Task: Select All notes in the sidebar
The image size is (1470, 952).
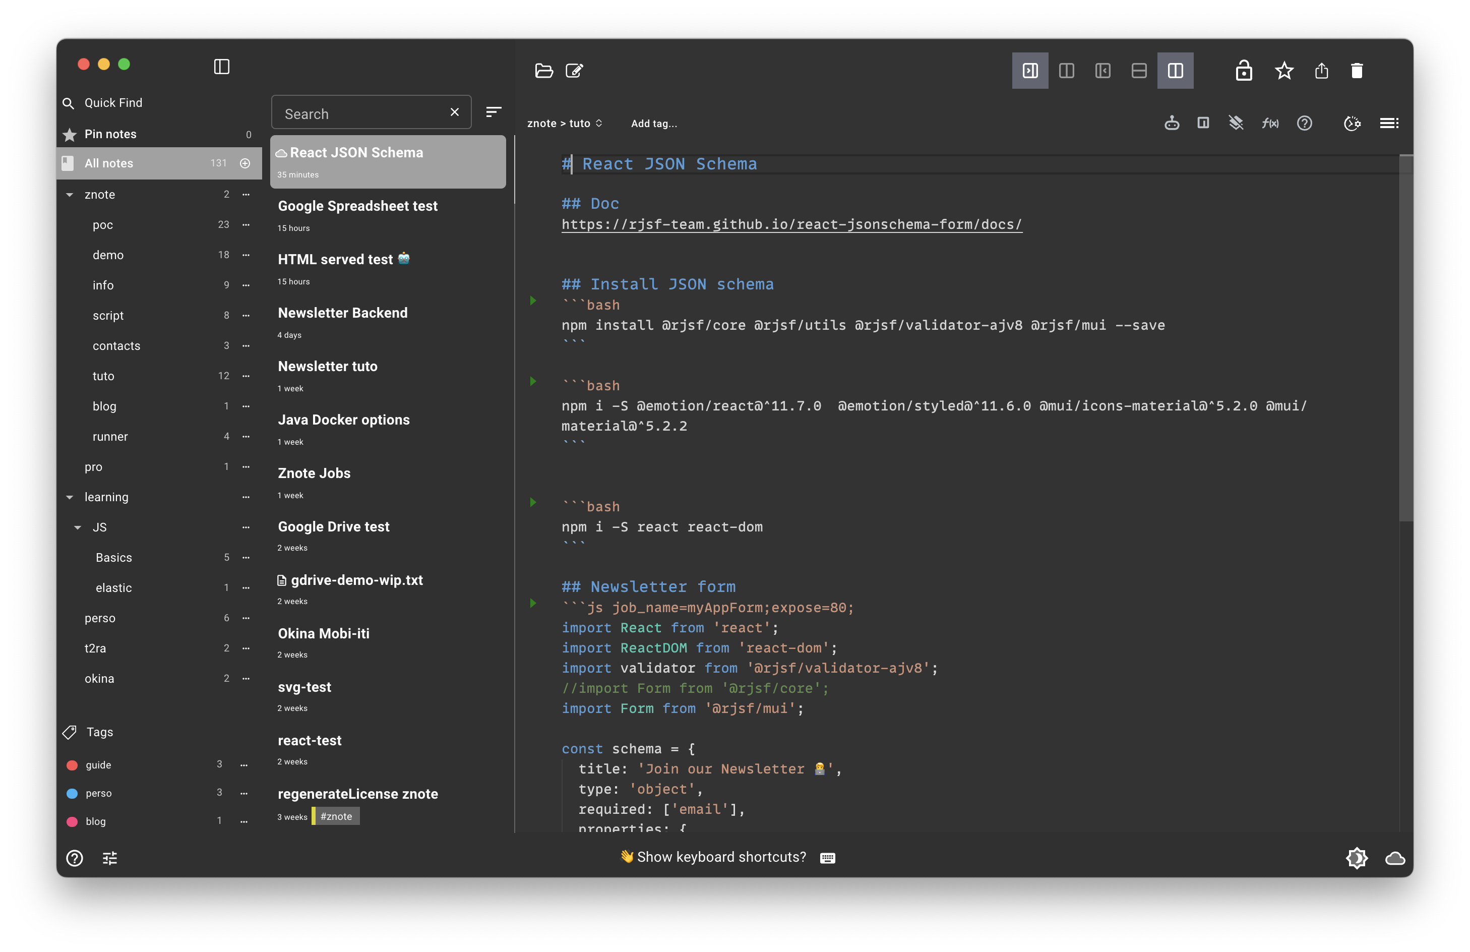Action: [x=159, y=163]
